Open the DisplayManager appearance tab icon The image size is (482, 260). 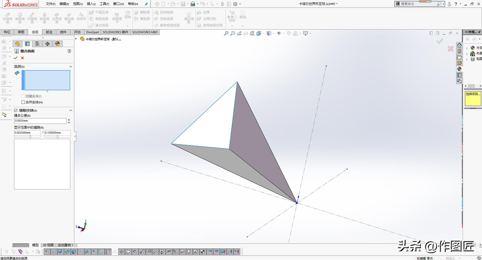[57, 44]
